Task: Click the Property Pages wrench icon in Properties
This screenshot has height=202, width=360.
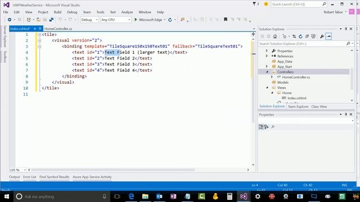Action: (273, 127)
